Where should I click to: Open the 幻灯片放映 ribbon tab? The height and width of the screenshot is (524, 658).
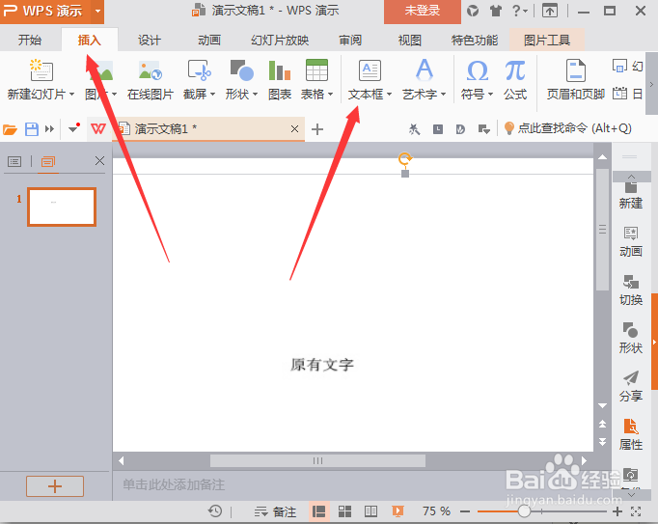[x=280, y=41]
